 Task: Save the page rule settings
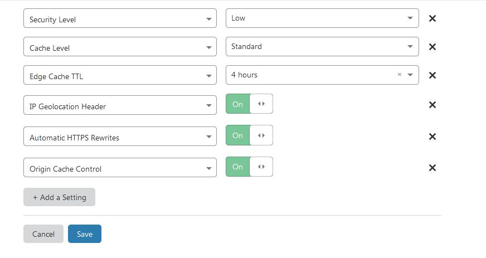[x=84, y=234]
